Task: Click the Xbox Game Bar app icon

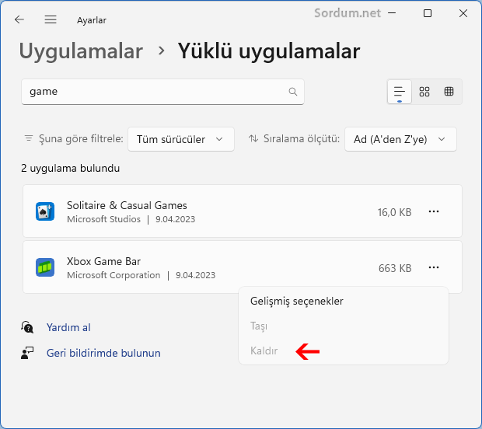Action: (45, 267)
